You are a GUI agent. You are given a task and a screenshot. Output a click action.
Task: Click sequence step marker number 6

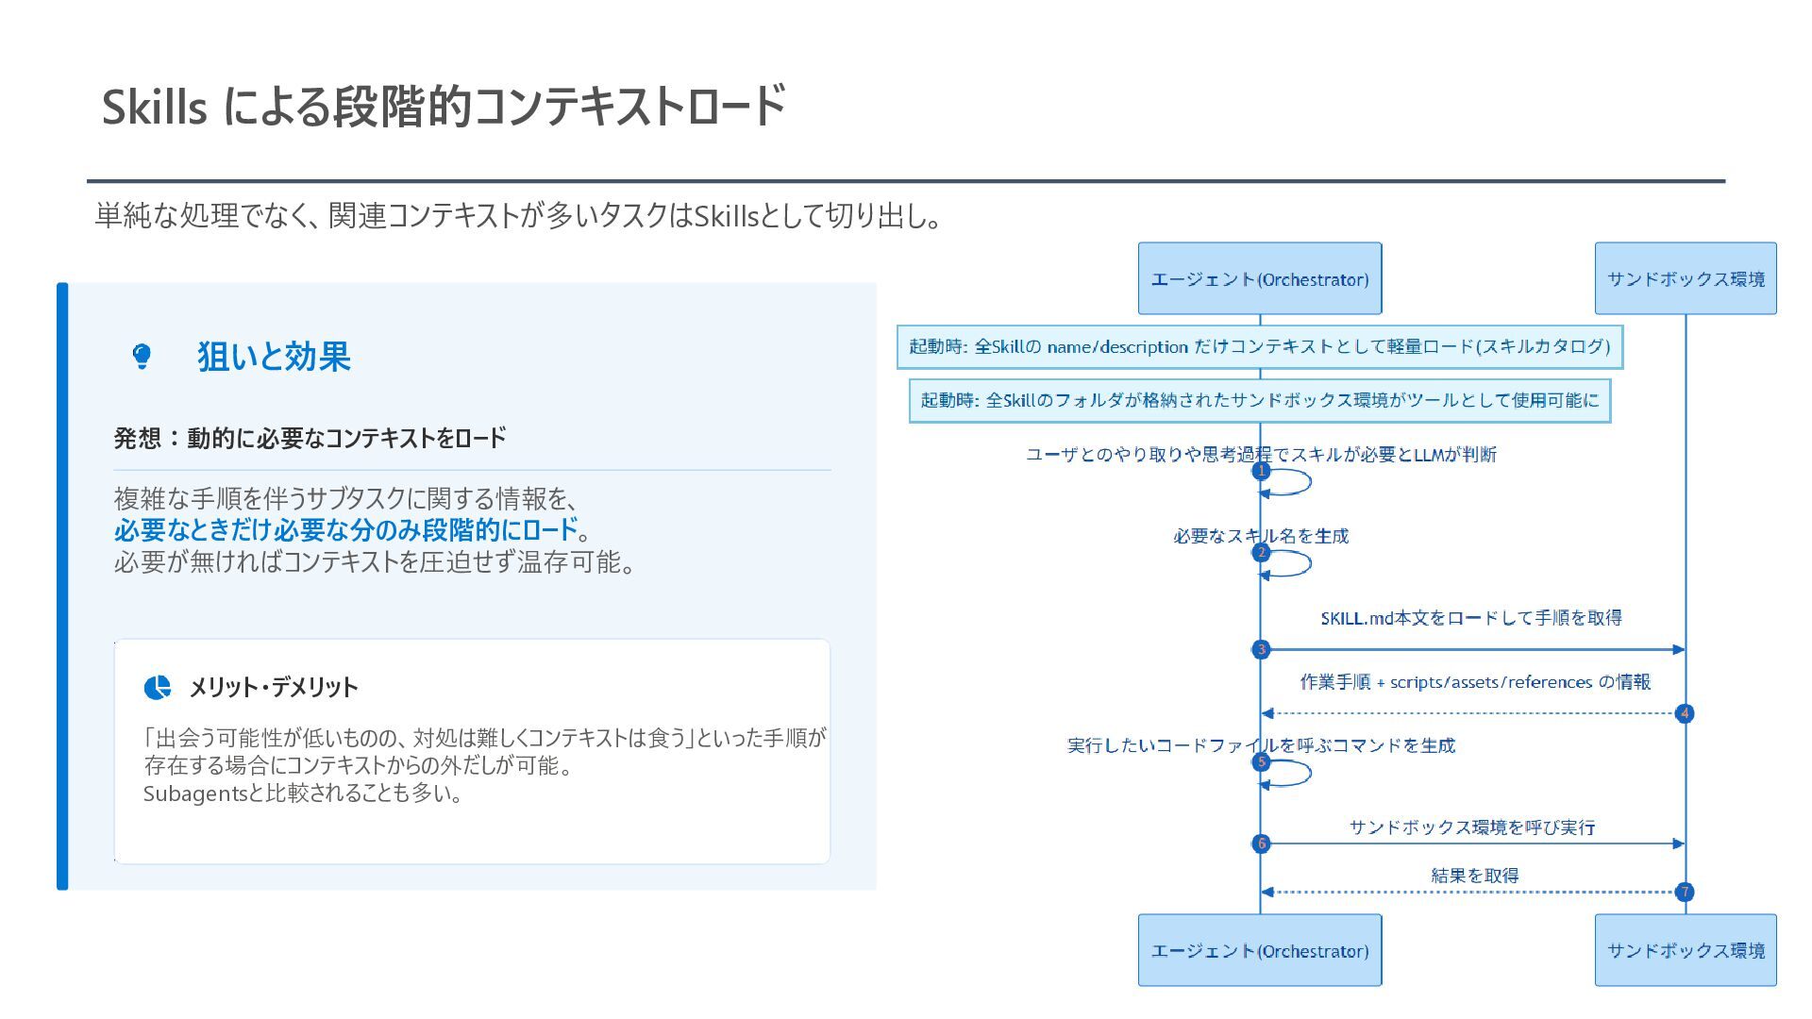click(1261, 844)
